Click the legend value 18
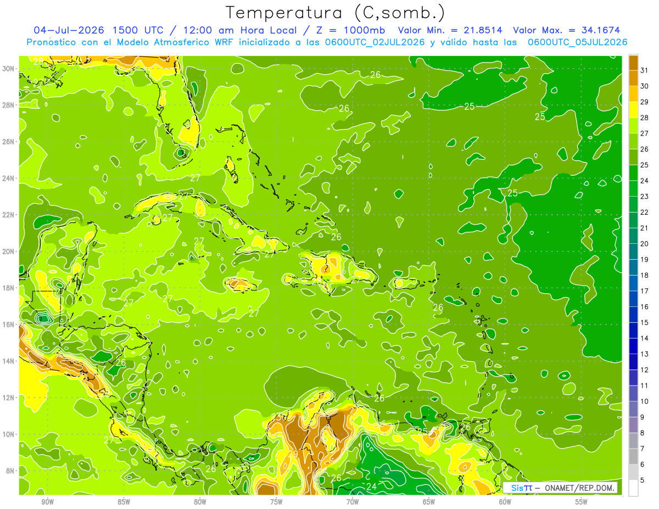This screenshot has width=659, height=509. (645, 275)
